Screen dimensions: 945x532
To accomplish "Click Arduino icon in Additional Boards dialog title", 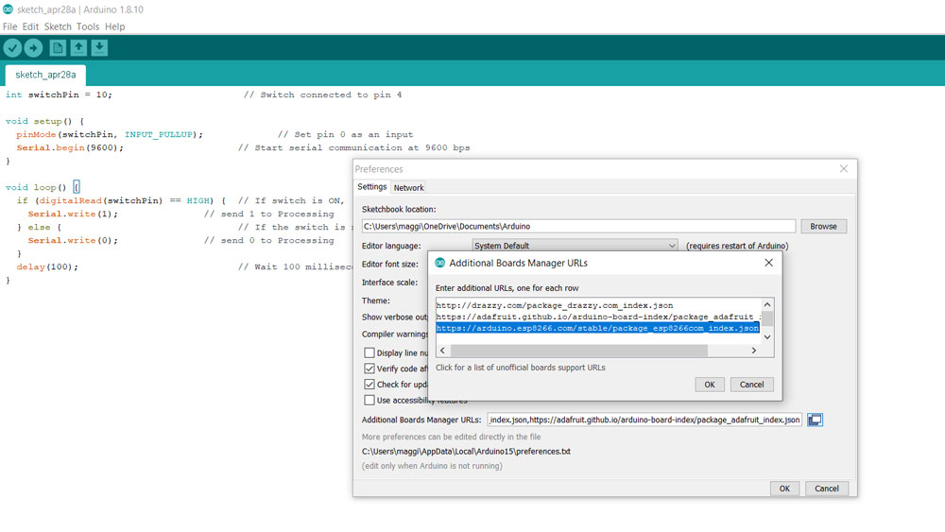I will [440, 263].
